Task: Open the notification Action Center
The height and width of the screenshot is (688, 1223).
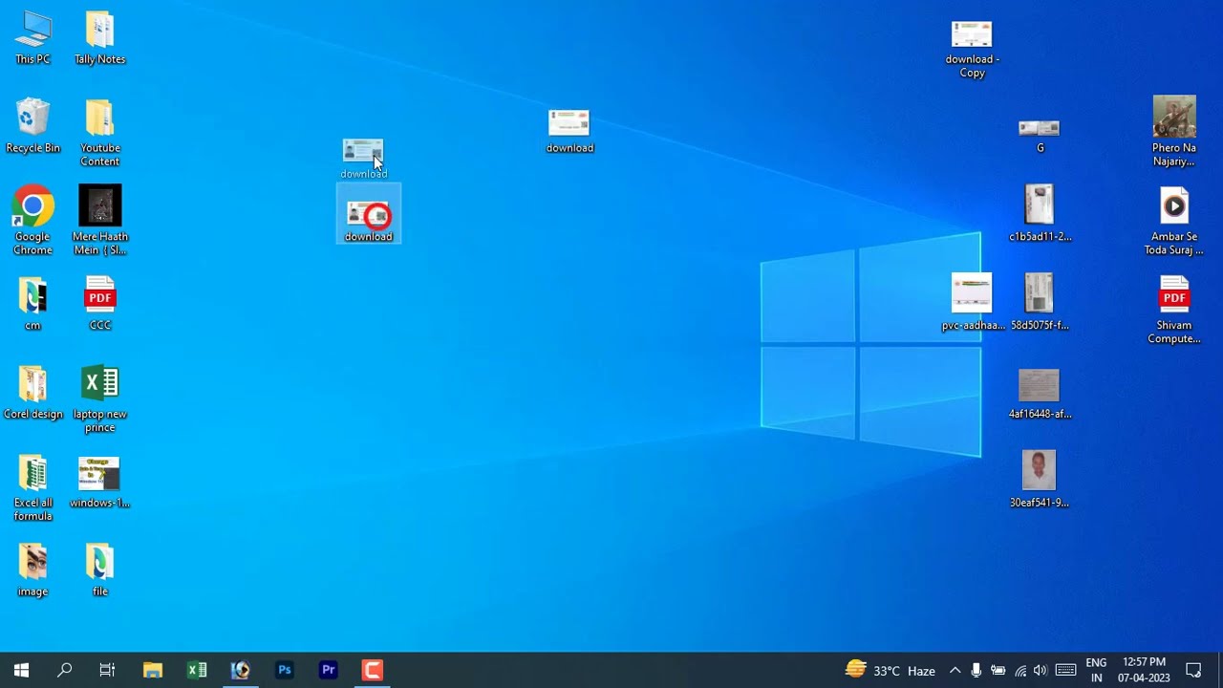Action: point(1193,670)
